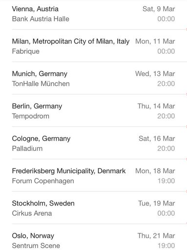
Task: Select the Palladium venue name
Action: 27,148
